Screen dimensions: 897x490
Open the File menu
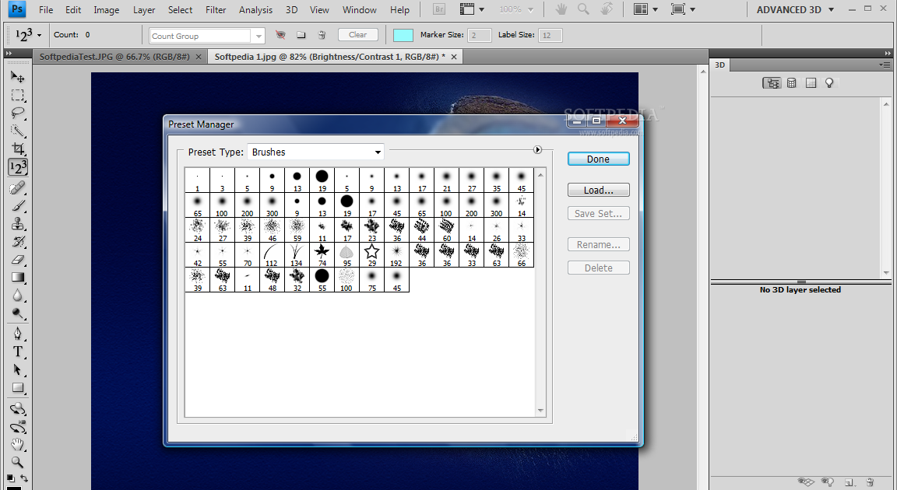click(x=46, y=9)
